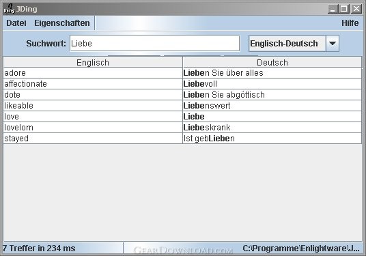Maximize the JDing window
Viewport: 366px width, 256px height.
(x=344, y=9)
